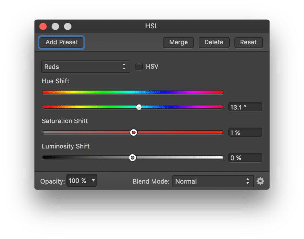This screenshot has height=239, width=304.
Task: Close the HSL panel with red button
Action: pos(43,27)
